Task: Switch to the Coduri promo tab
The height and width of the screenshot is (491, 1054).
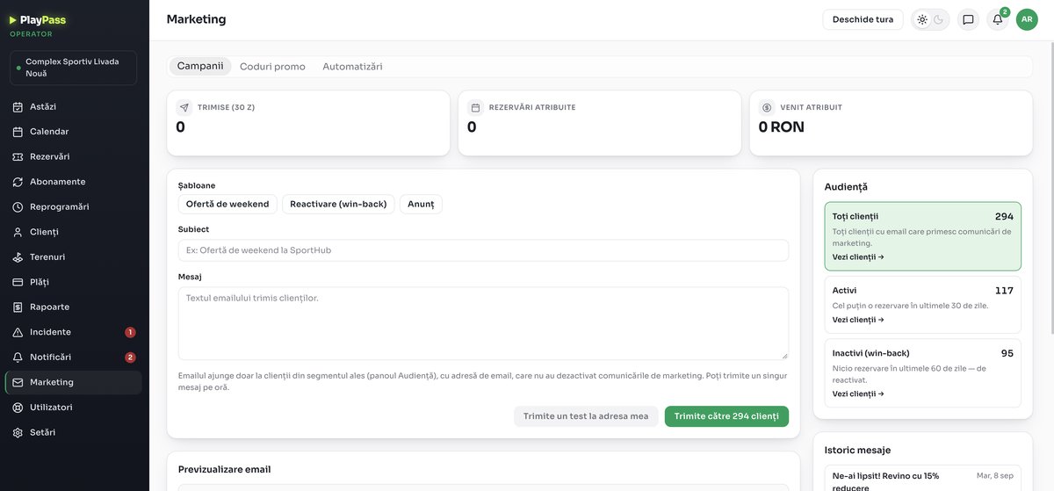Action: (x=272, y=67)
